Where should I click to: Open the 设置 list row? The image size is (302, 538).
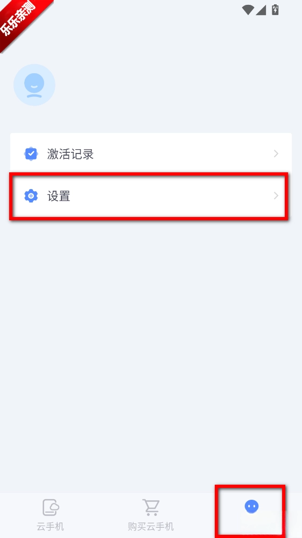(x=151, y=196)
